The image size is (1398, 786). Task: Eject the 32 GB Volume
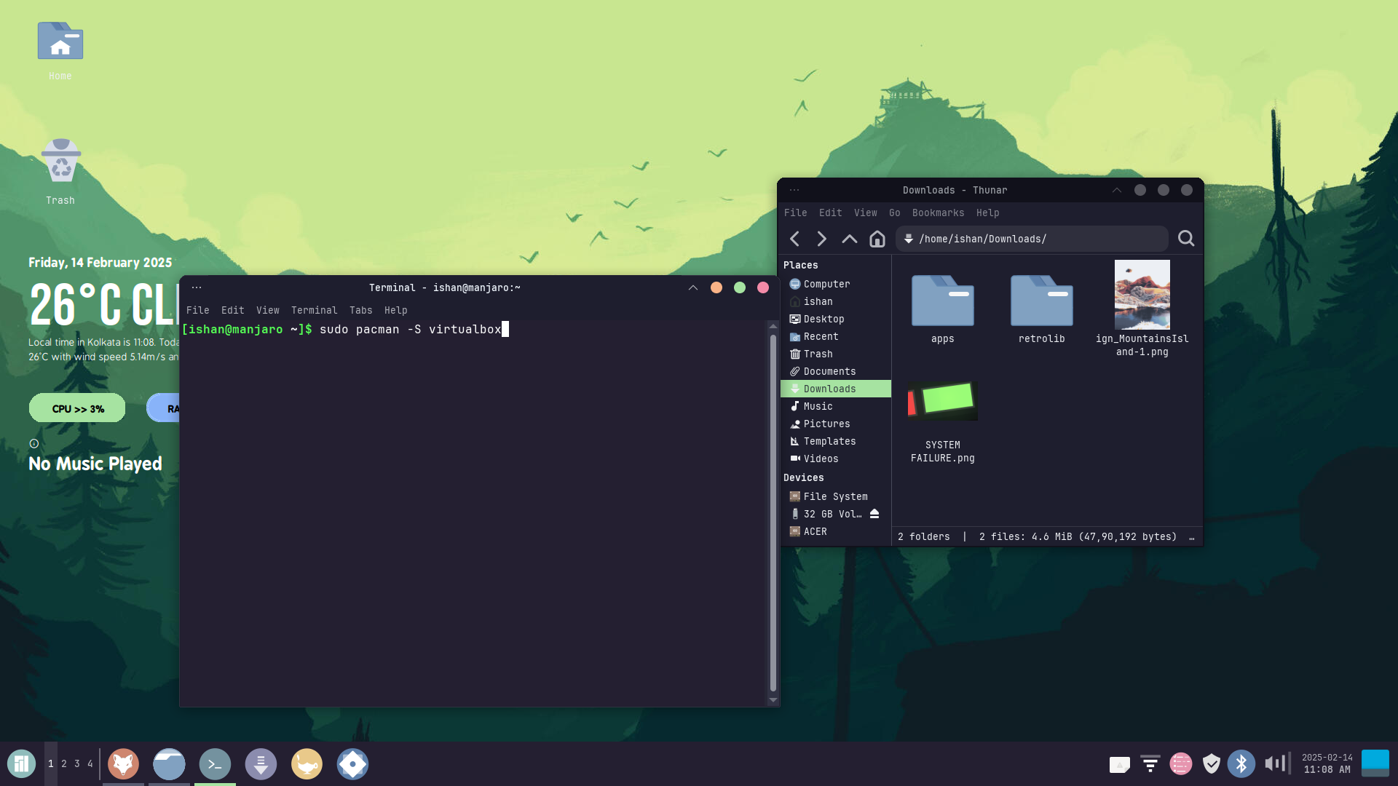click(x=874, y=514)
